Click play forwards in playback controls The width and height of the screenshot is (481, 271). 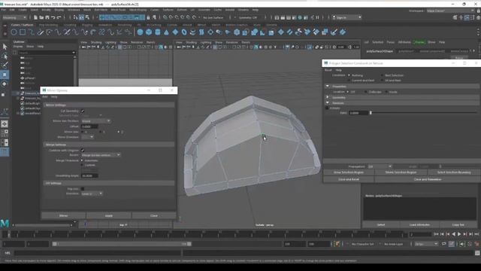[459, 234]
